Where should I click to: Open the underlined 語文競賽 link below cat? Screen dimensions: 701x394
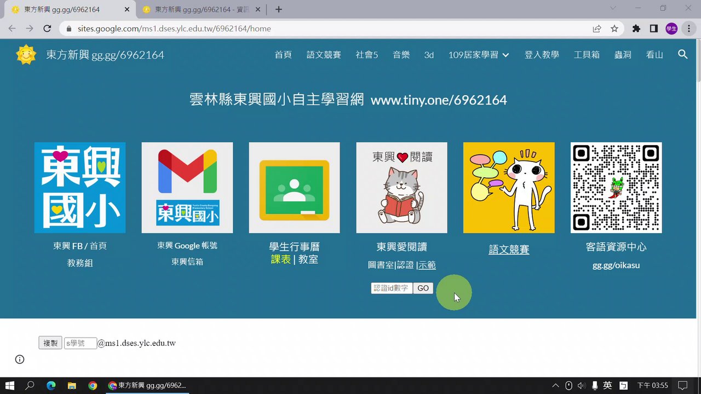(x=509, y=250)
